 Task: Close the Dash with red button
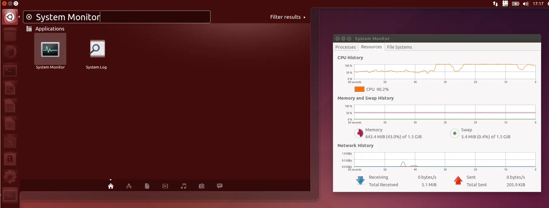[4, 4]
